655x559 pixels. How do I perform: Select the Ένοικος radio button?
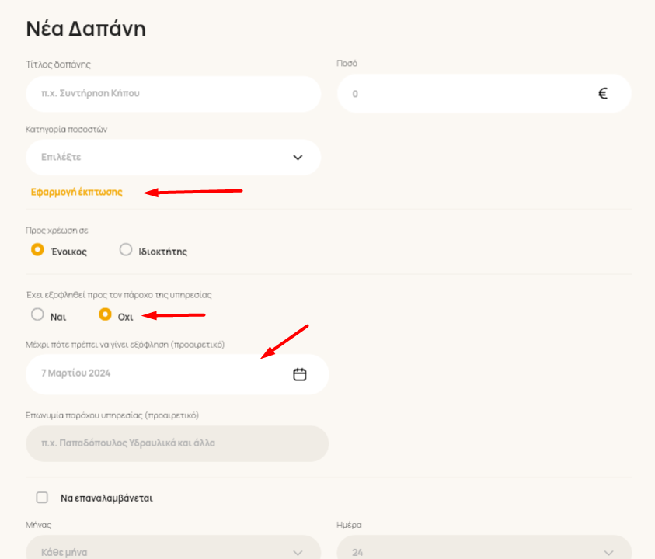tap(37, 250)
